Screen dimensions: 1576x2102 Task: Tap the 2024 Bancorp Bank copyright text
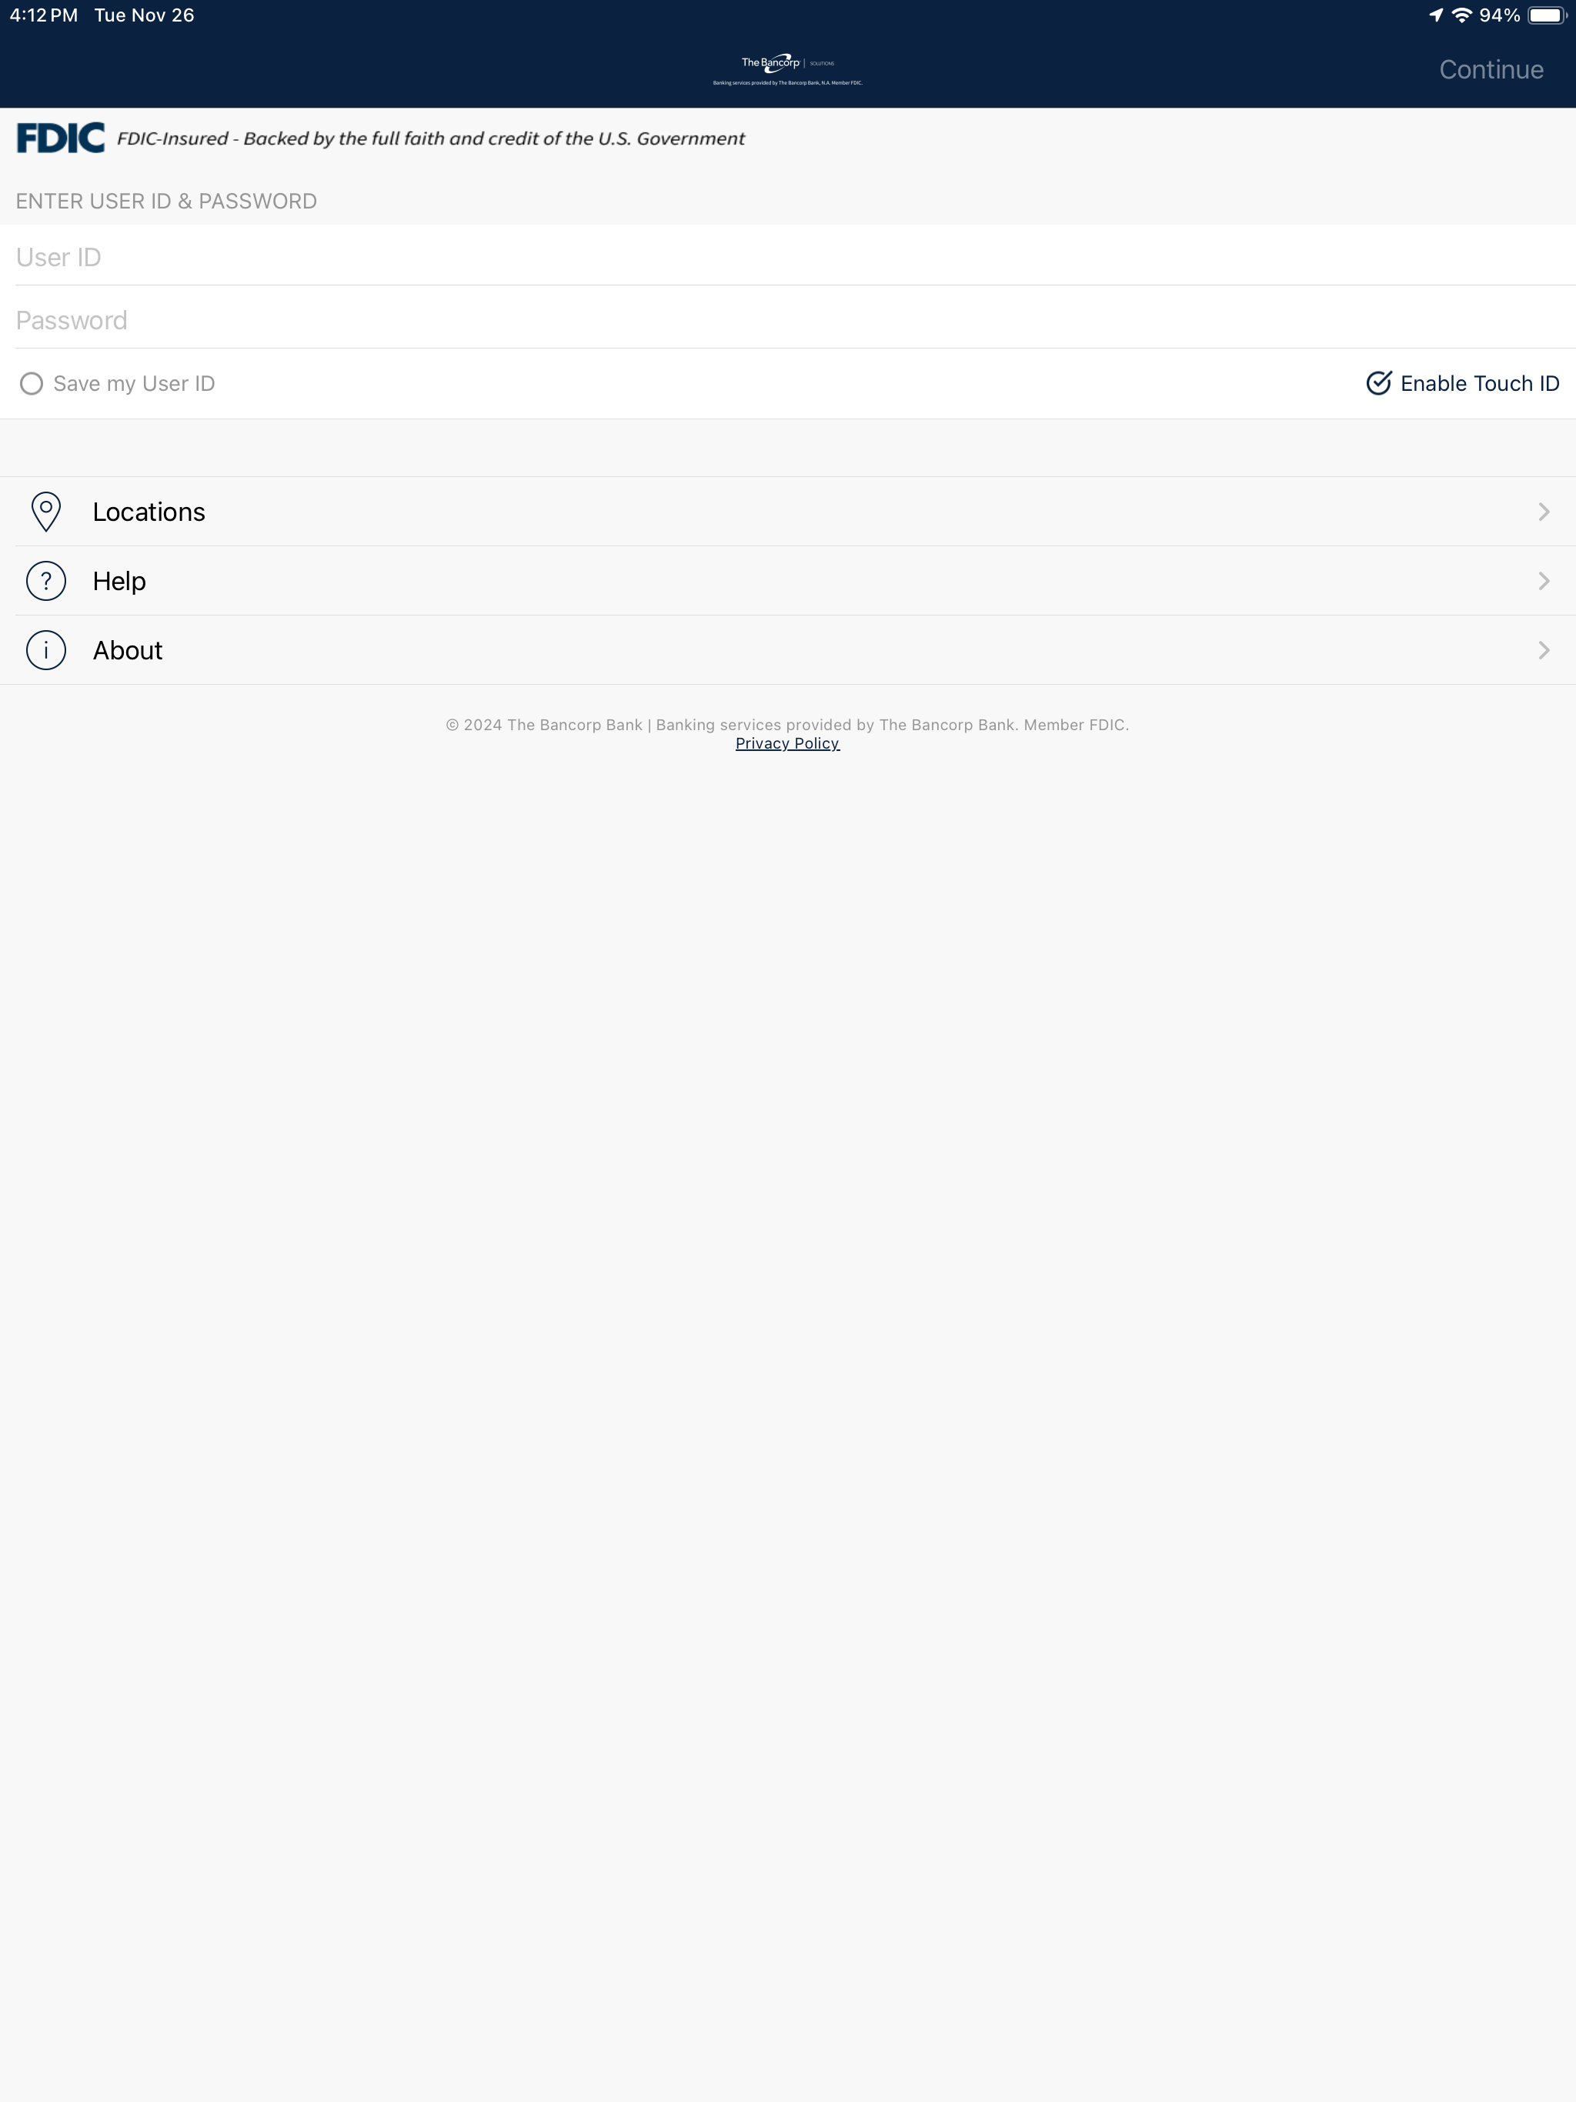[787, 724]
